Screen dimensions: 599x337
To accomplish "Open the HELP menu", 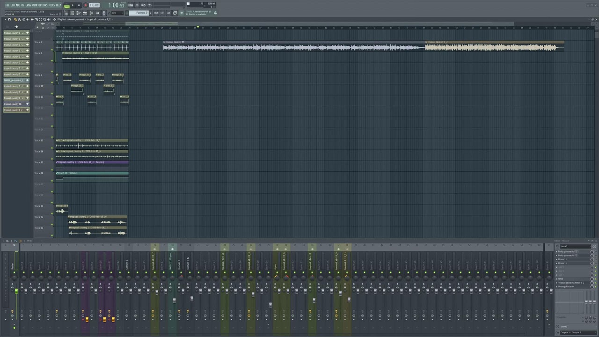I will [x=58, y=5].
